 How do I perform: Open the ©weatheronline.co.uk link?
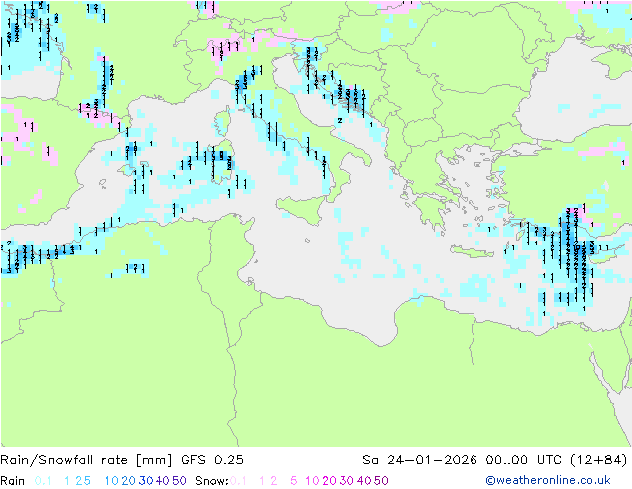[x=548, y=481]
